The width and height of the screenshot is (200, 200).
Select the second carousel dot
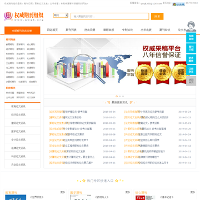[120, 96]
